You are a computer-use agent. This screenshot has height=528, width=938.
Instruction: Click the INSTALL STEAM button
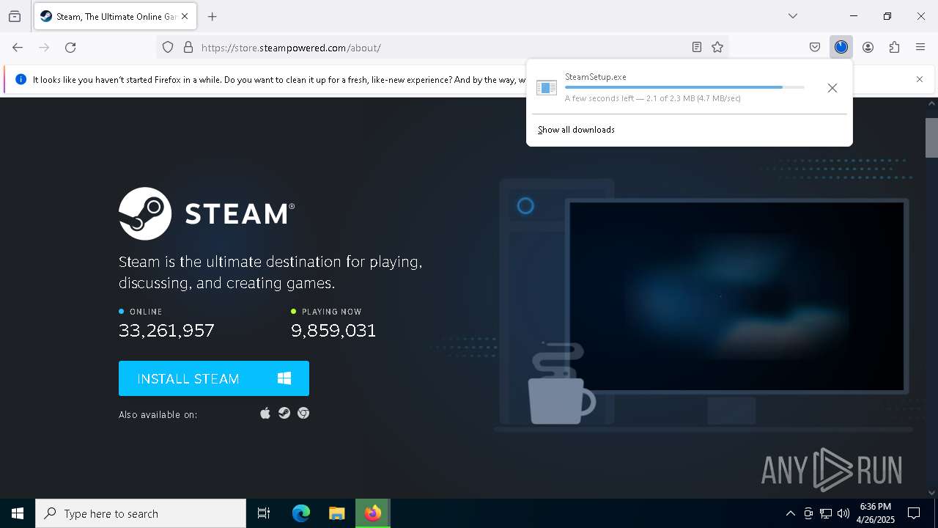pos(214,378)
